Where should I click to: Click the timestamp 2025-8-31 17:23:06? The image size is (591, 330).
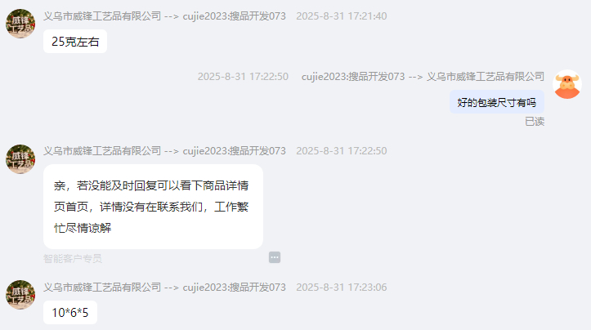(342, 287)
